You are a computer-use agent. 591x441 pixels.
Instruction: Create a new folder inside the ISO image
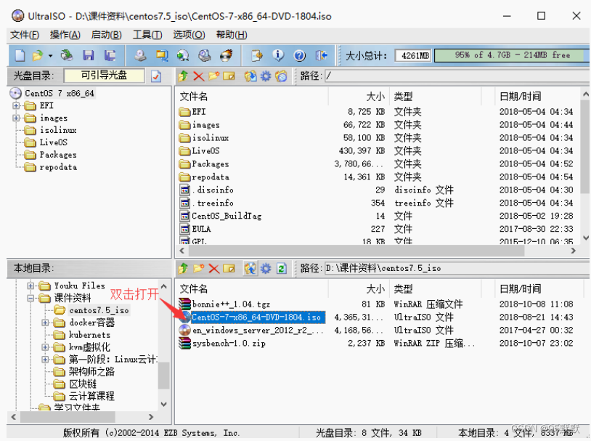pos(213,76)
